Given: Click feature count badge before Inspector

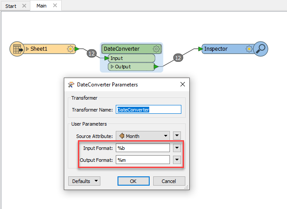Looking at the screenshot, I should [x=178, y=58].
